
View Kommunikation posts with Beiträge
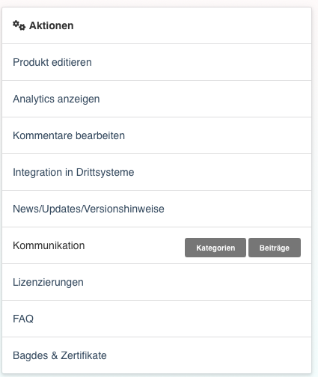[275, 248]
